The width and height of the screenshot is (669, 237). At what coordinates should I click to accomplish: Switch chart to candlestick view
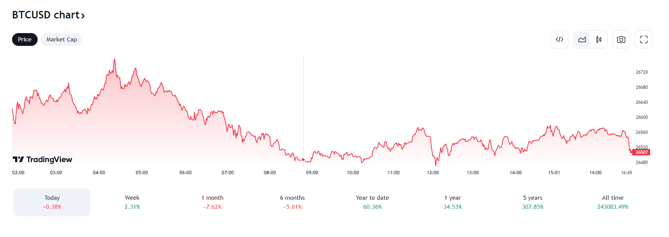click(x=599, y=39)
